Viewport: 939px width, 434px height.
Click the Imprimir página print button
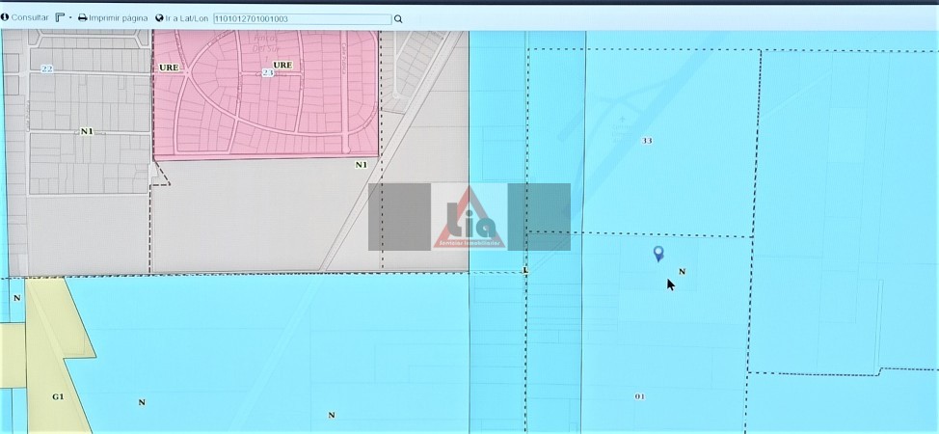tap(113, 18)
